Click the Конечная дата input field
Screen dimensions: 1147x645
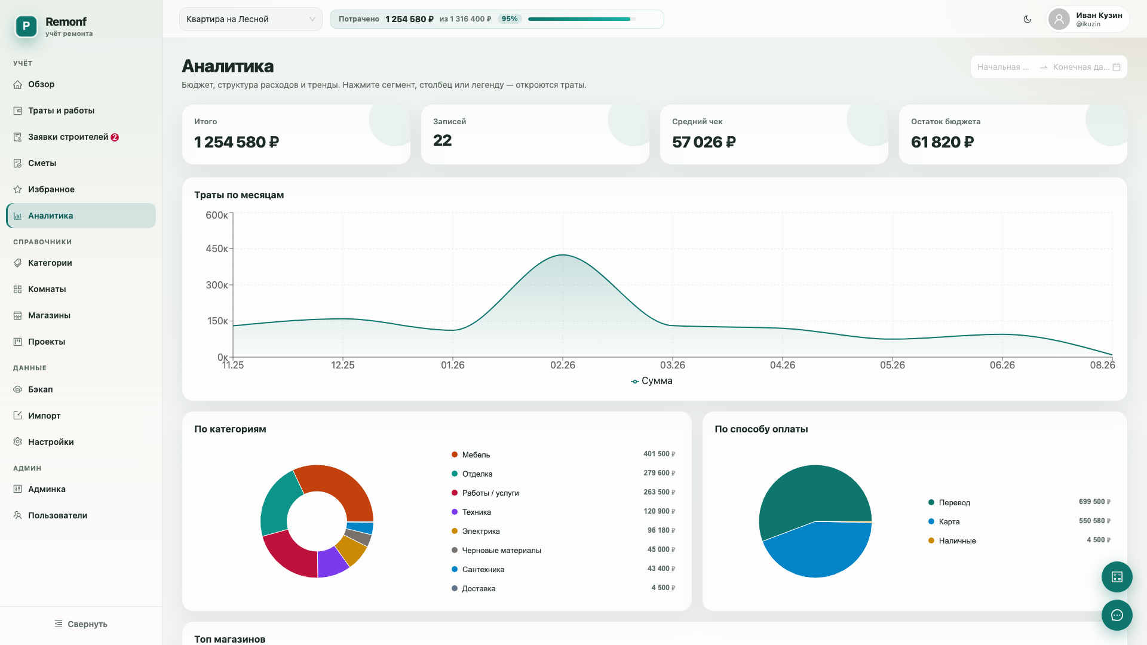[1081, 67]
